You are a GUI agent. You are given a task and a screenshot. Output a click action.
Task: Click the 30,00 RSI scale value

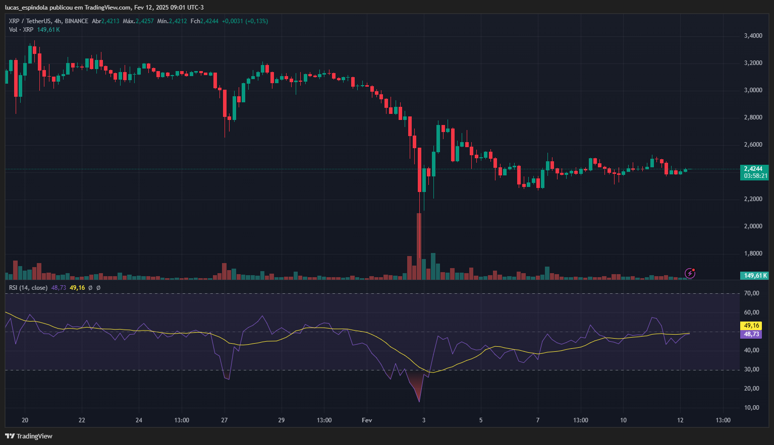pos(751,369)
